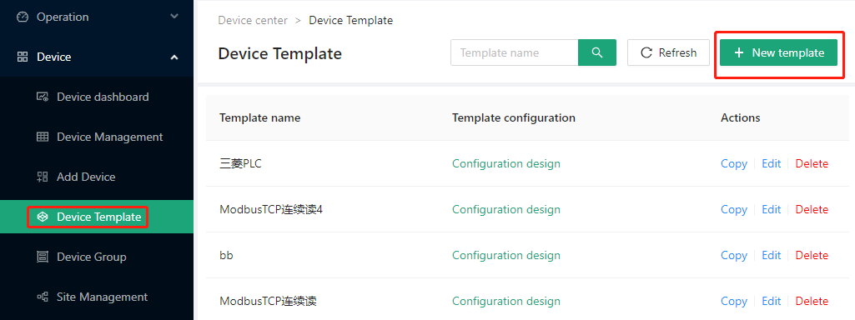Delete the bb template
This screenshot has width=855, height=320.
pos(812,255)
